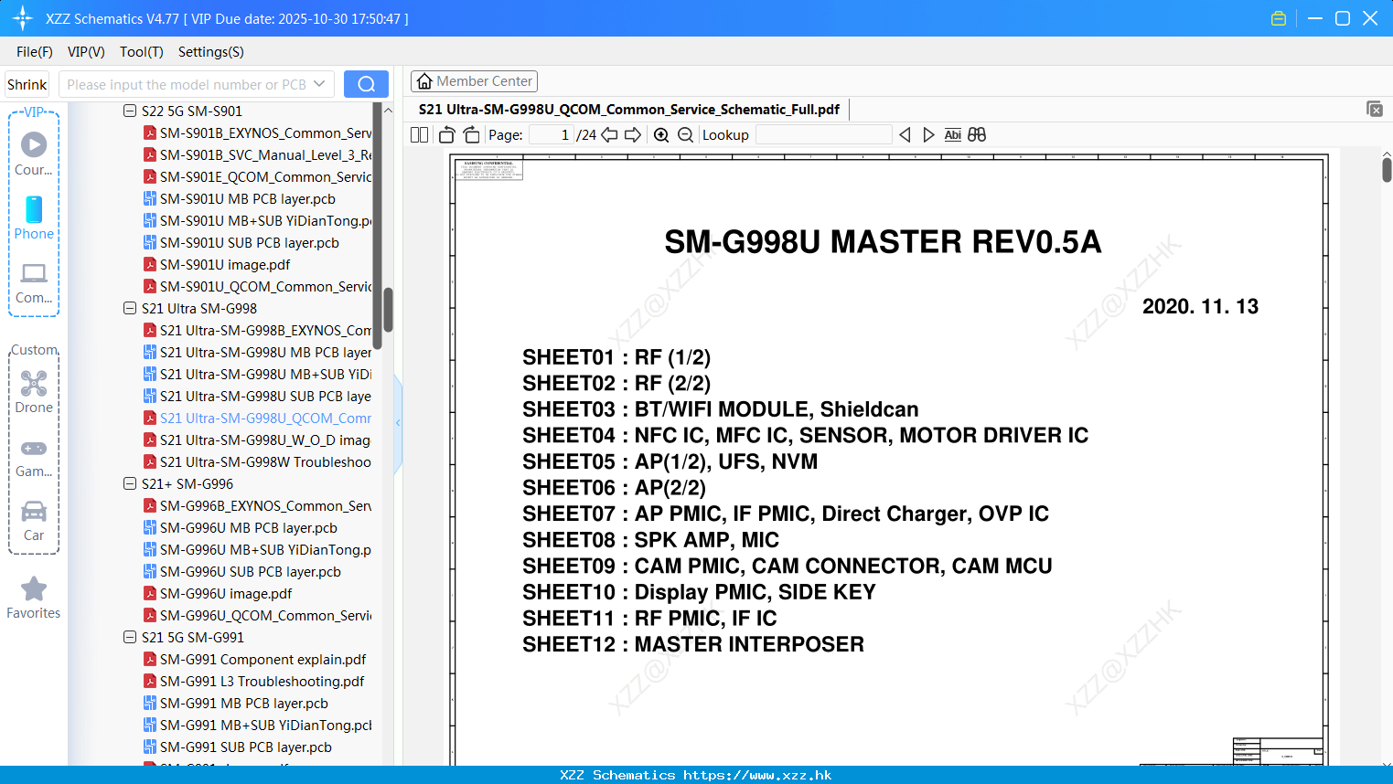Collapse the S21 Ultra SM-G998 folder

pos(130,308)
